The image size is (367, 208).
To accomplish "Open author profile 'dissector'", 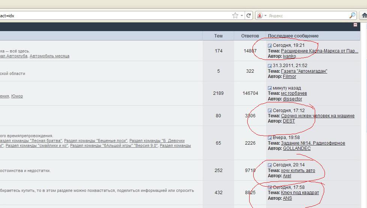I will coord(292,99).
